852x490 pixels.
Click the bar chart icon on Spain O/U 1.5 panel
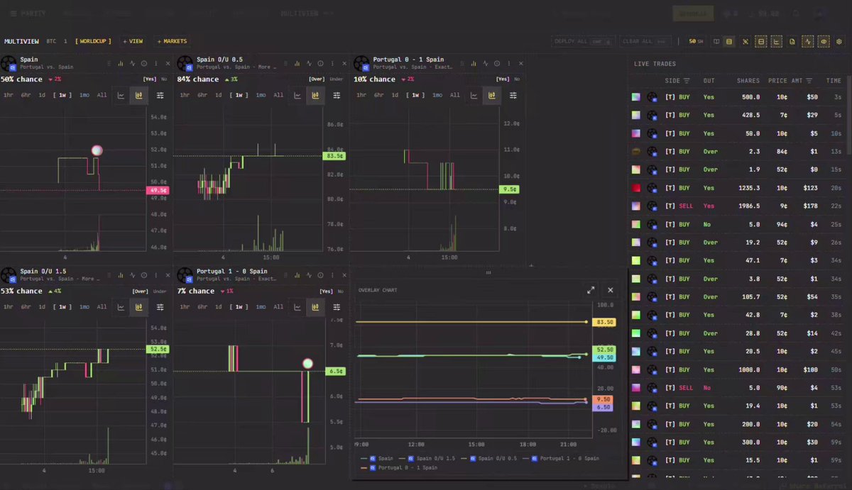tap(121, 275)
